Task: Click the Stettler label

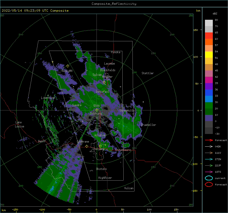Action: coord(148,73)
